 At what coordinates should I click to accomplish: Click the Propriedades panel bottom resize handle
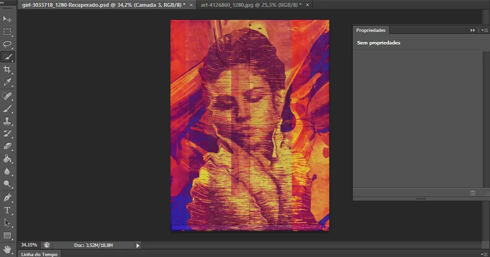(421, 199)
